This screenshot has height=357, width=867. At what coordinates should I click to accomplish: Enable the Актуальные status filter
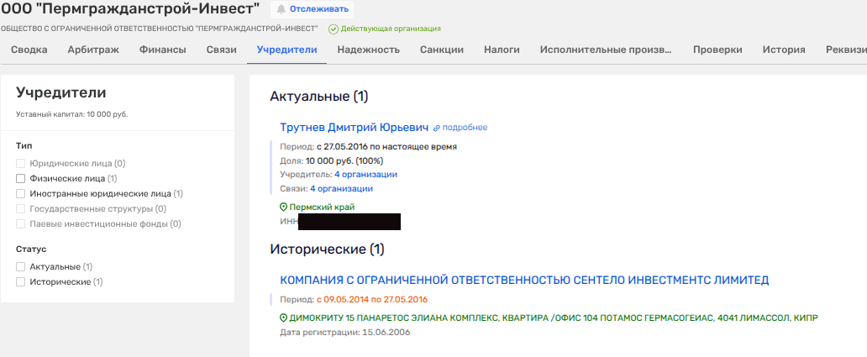[x=21, y=266]
